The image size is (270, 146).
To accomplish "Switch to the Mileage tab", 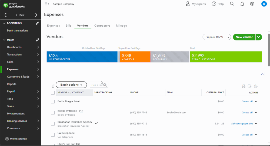I will [121, 26].
